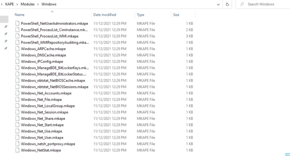
Task: Open the address bar history dropdown
Action: point(218,4)
